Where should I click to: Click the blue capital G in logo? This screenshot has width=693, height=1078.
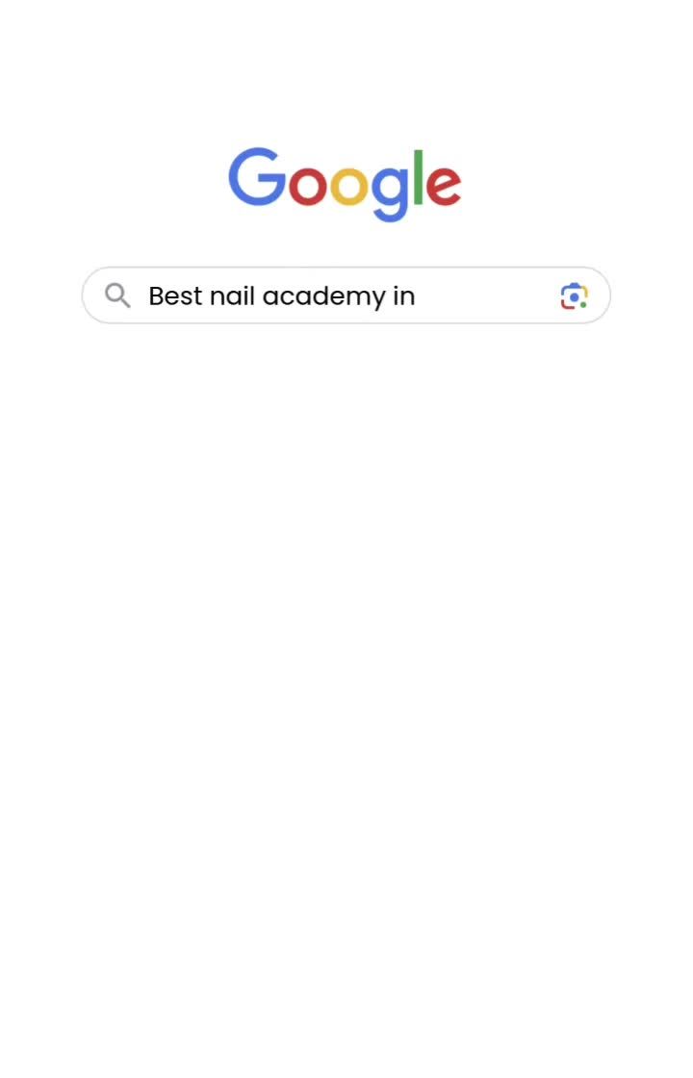tap(257, 177)
